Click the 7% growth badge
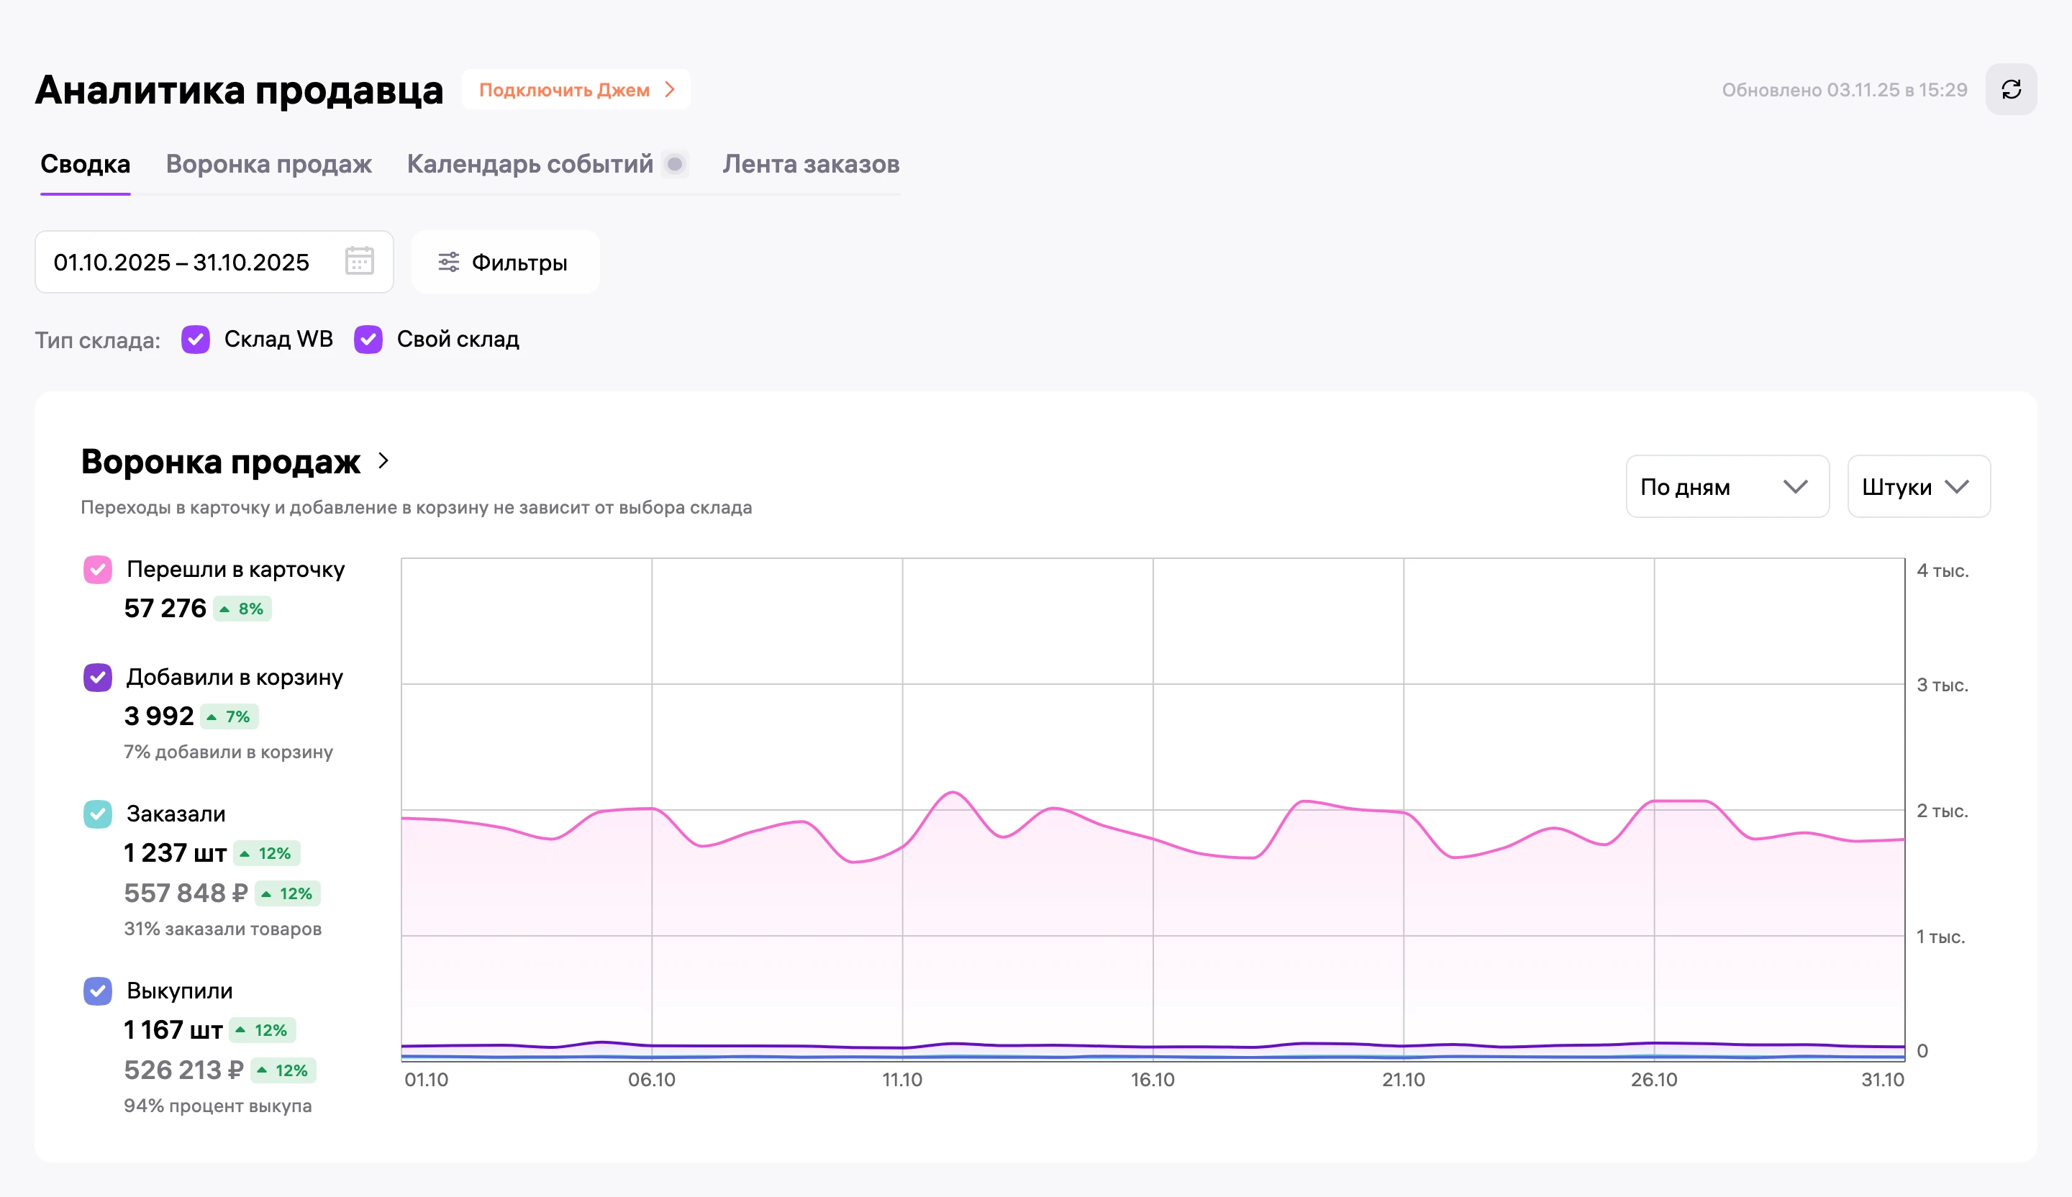Viewport: 2072px width, 1197px height. (230, 717)
